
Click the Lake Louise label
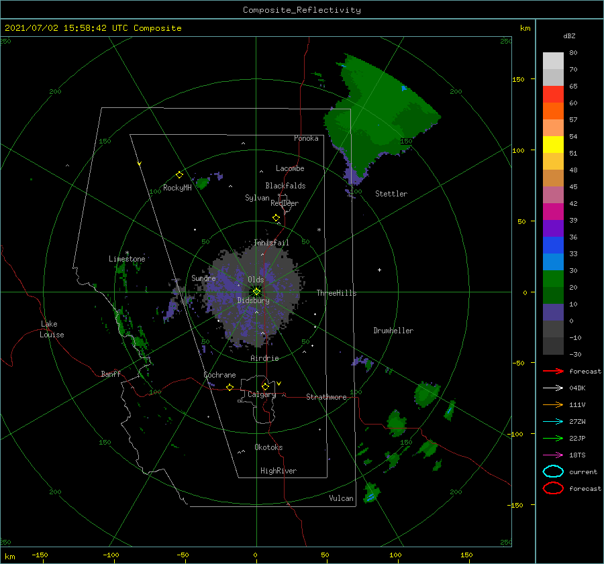(x=52, y=329)
